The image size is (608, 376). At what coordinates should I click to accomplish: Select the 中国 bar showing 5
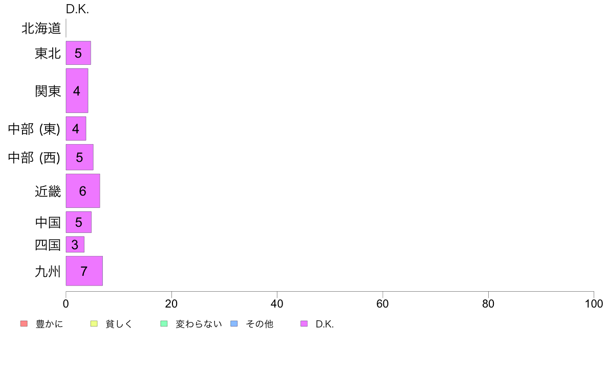79,222
